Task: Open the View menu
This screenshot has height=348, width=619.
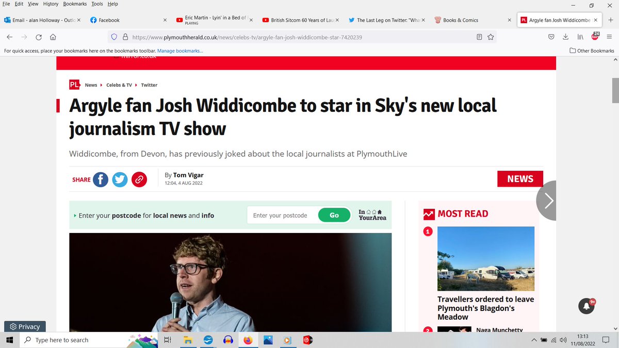Action: 33,4
